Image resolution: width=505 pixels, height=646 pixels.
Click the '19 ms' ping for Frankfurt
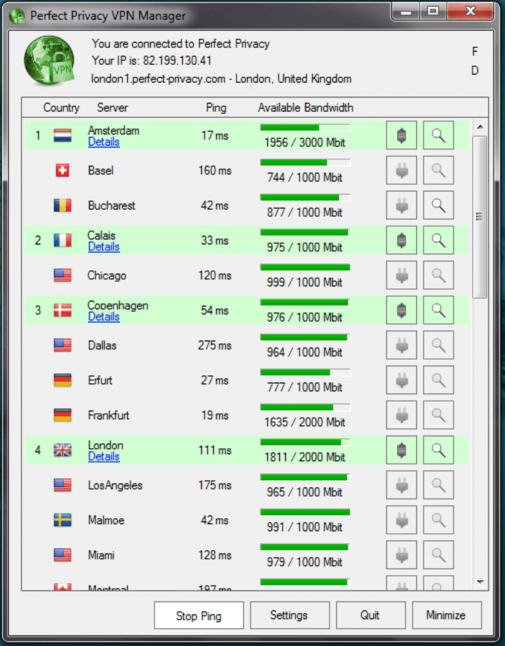click(215, 415)
